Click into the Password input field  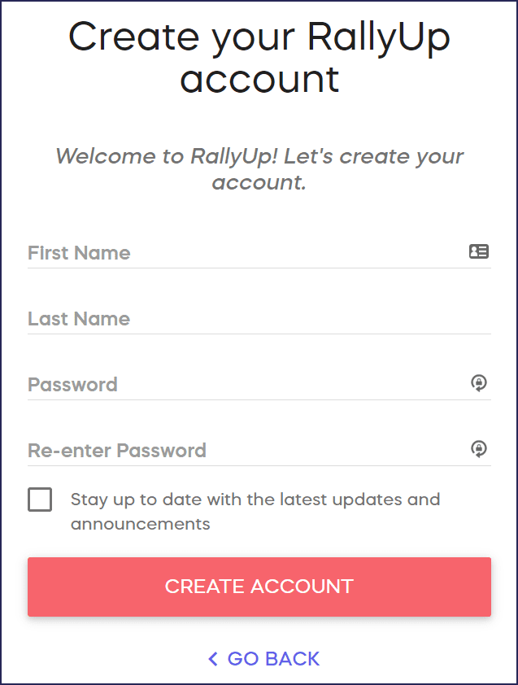tap(244, 385)
